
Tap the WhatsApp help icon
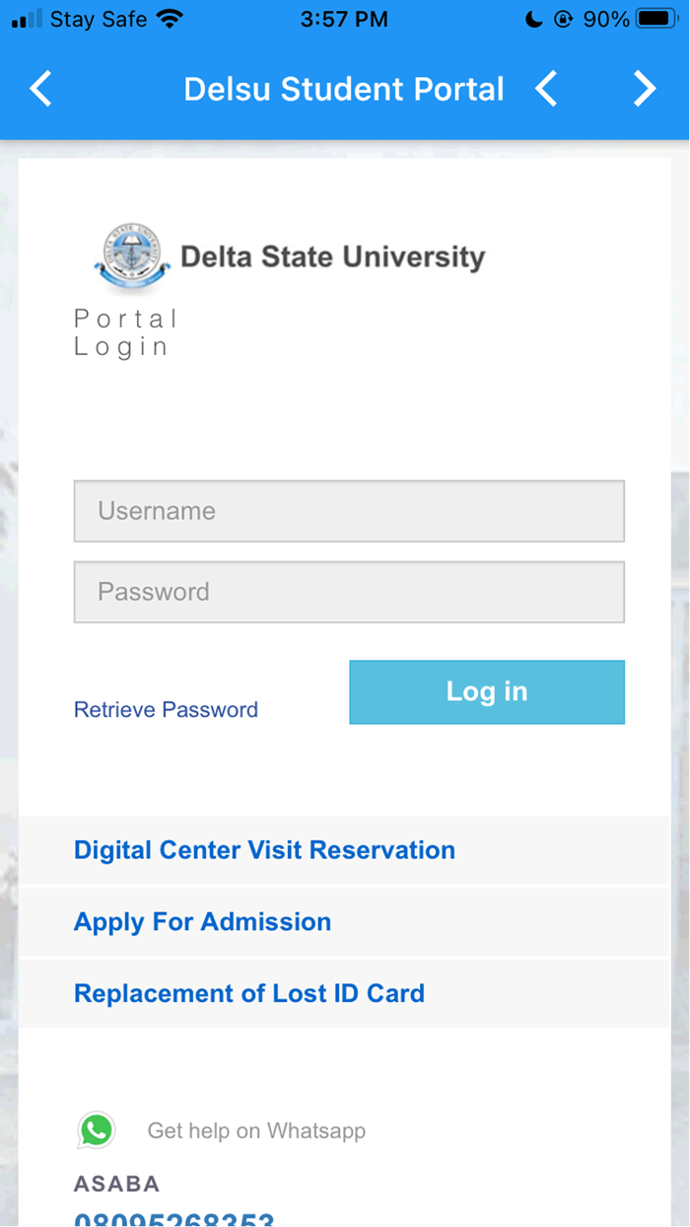point(96,1130)
